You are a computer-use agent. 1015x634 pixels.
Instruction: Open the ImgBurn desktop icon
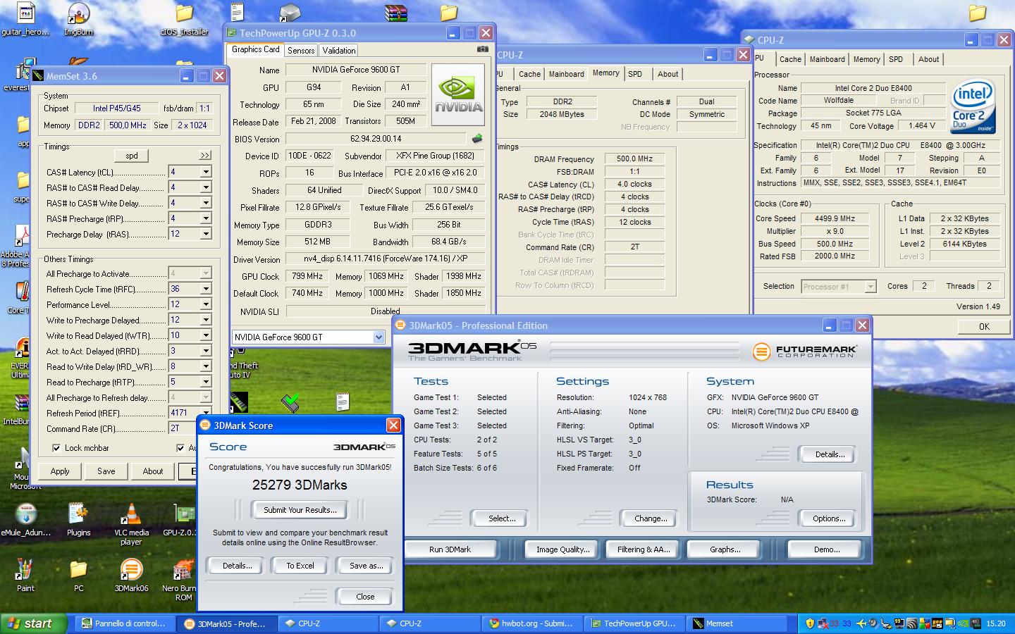click(78, 19)
